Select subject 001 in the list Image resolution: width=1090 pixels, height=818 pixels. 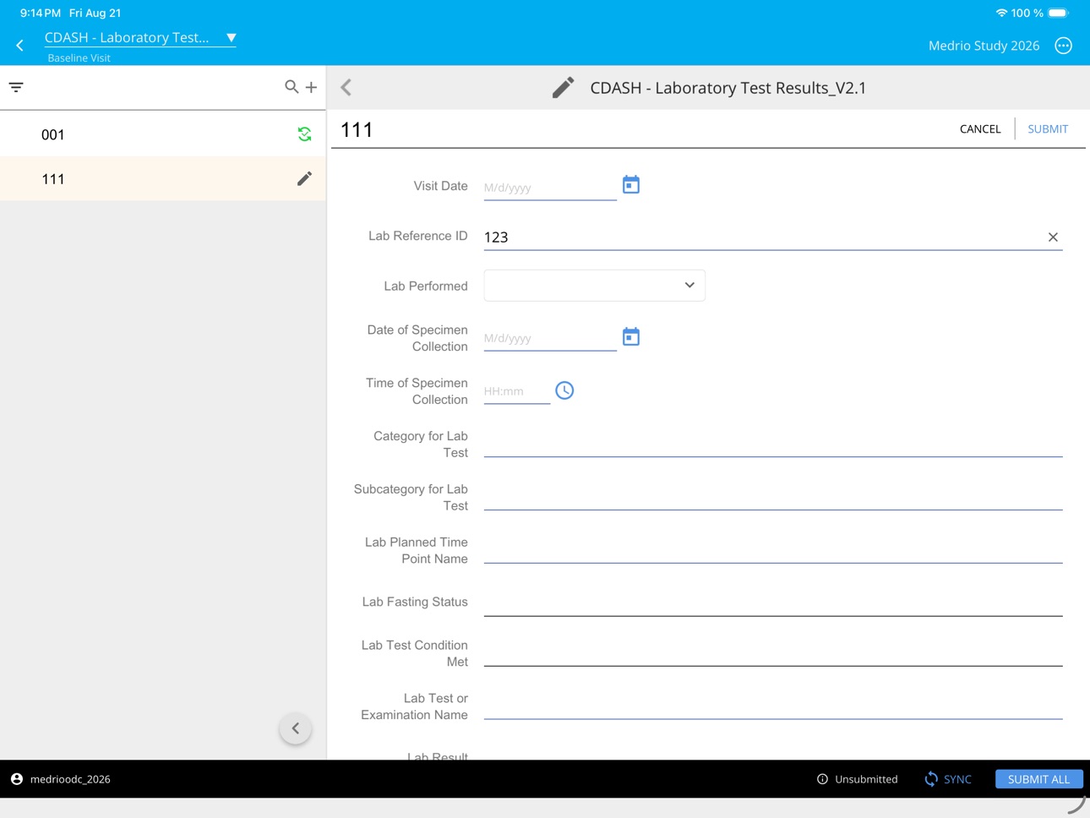pos(163,134)
